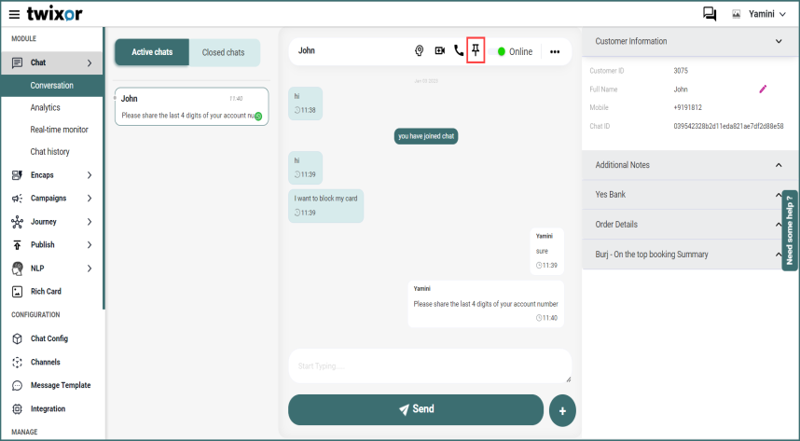Image resolution: width=800 pixels, height=441 pixels.
Task: Open Analytics in the sidebar
Action: pyautogui.click(x=45, y=107)
